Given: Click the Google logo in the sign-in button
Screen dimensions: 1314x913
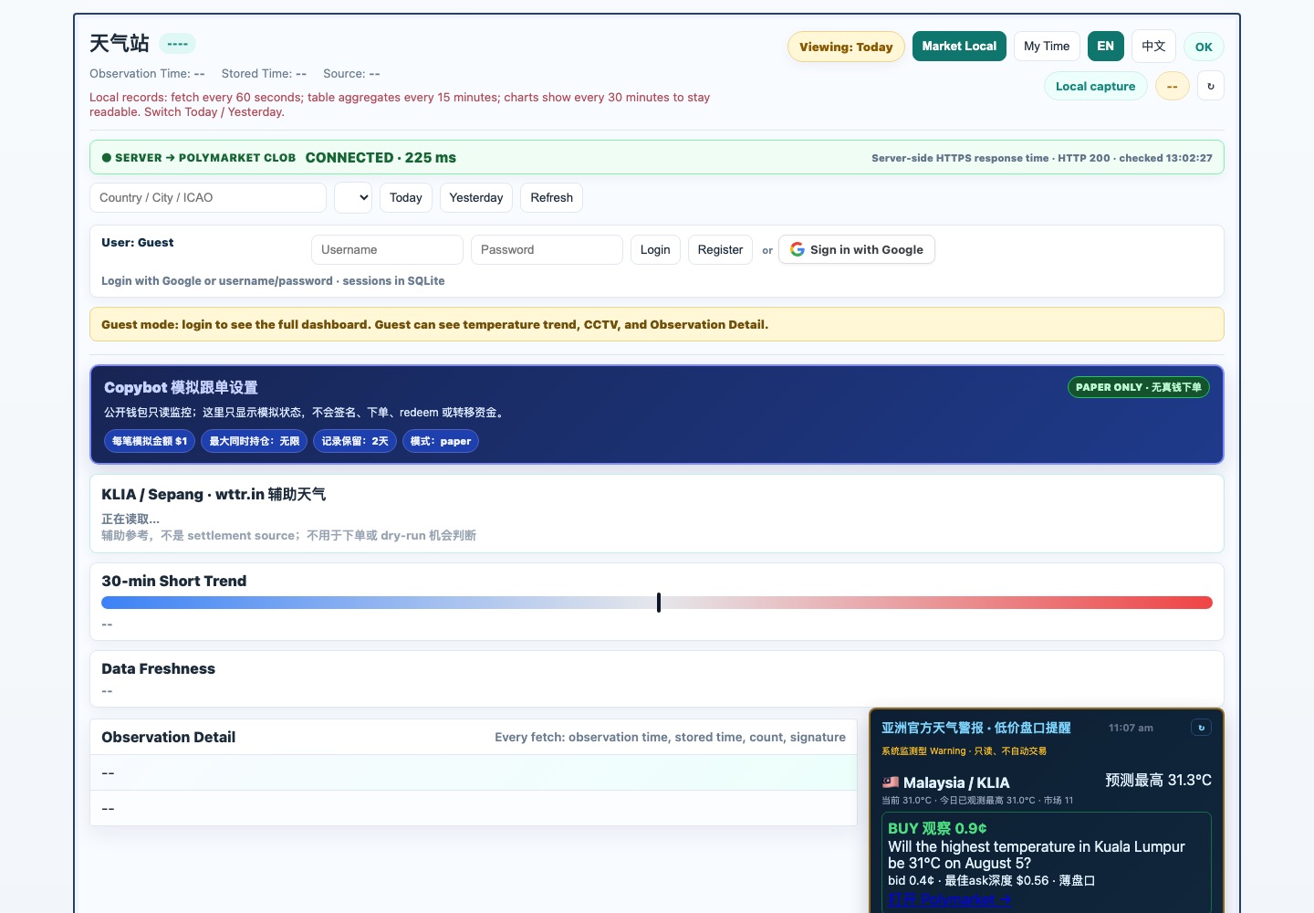Looking at the screenshot, I should 798,249.
